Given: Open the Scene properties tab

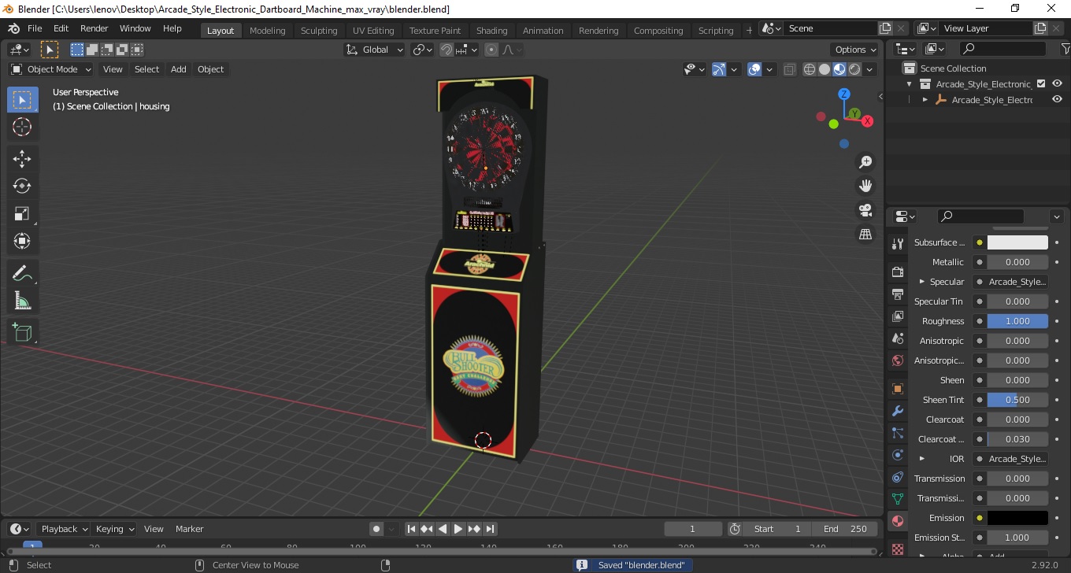Looking at the screenshot, I should (x=897, y=338).
